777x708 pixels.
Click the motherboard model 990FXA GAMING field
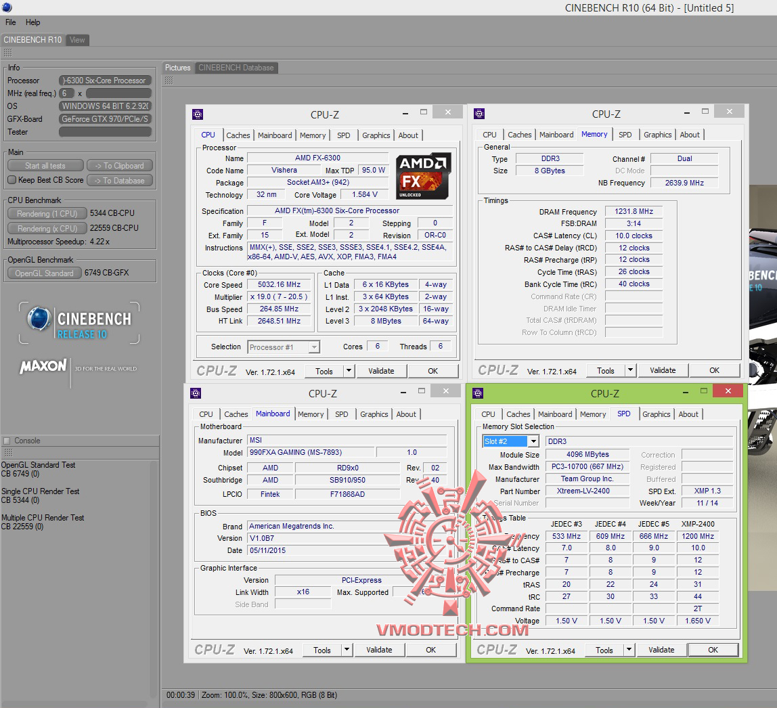pyautogui.click(x=311, y=452)
